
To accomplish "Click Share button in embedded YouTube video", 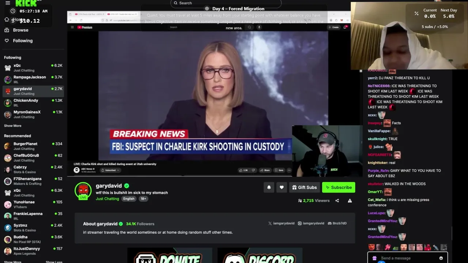I will [265, 170].
